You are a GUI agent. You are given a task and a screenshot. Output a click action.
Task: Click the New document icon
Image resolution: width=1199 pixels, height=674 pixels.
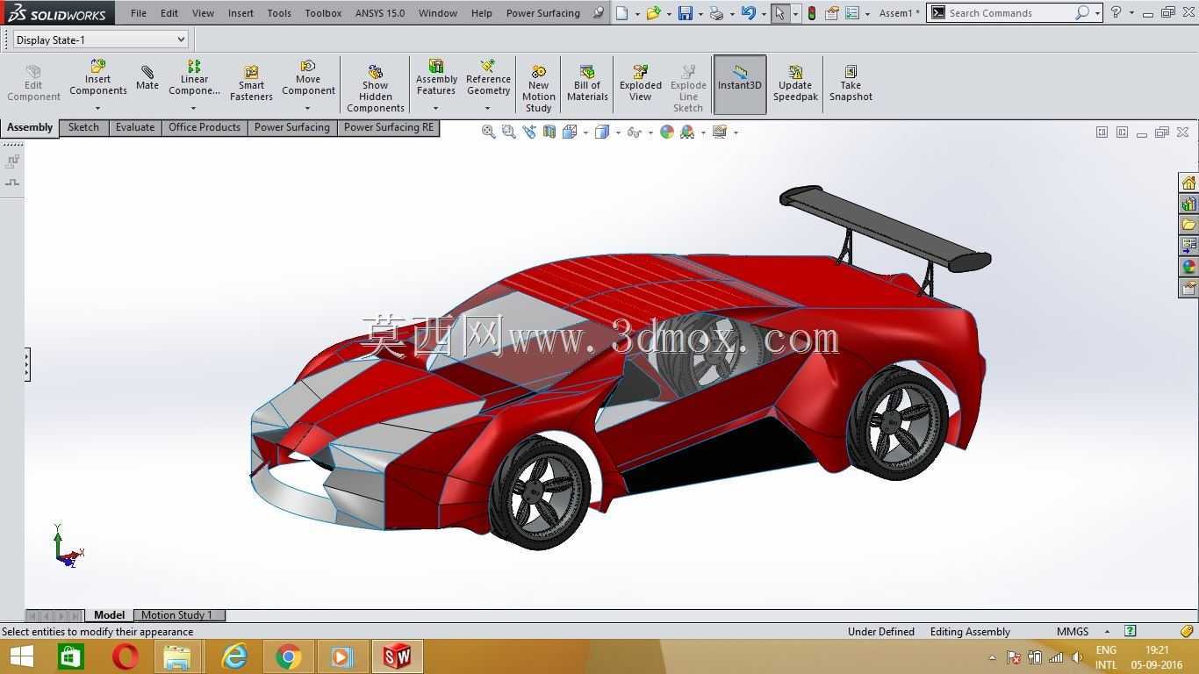[621, 13]
